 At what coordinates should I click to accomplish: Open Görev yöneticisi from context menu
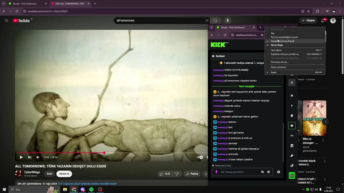click(295, 67)
